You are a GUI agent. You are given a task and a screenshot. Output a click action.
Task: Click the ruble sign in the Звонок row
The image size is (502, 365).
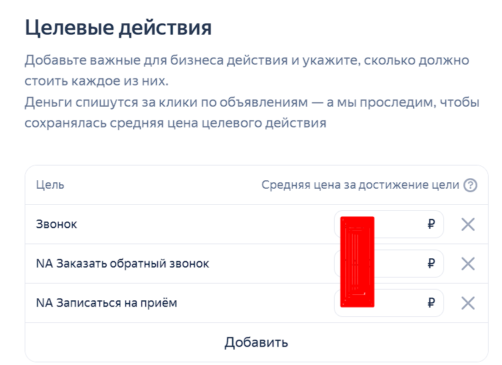click(431, 224)
